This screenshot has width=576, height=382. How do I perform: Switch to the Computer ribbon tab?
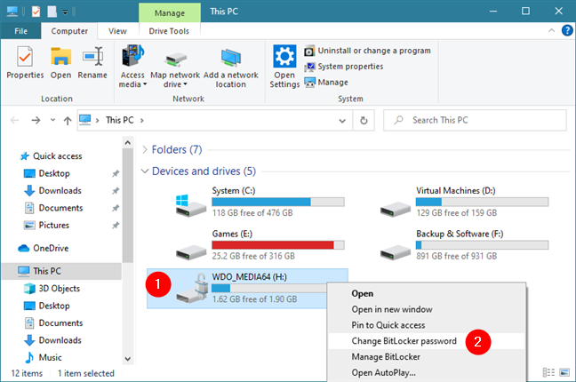[69, 31]
